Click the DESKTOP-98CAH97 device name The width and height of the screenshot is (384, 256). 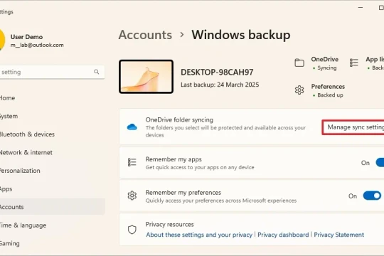(217, 73)
